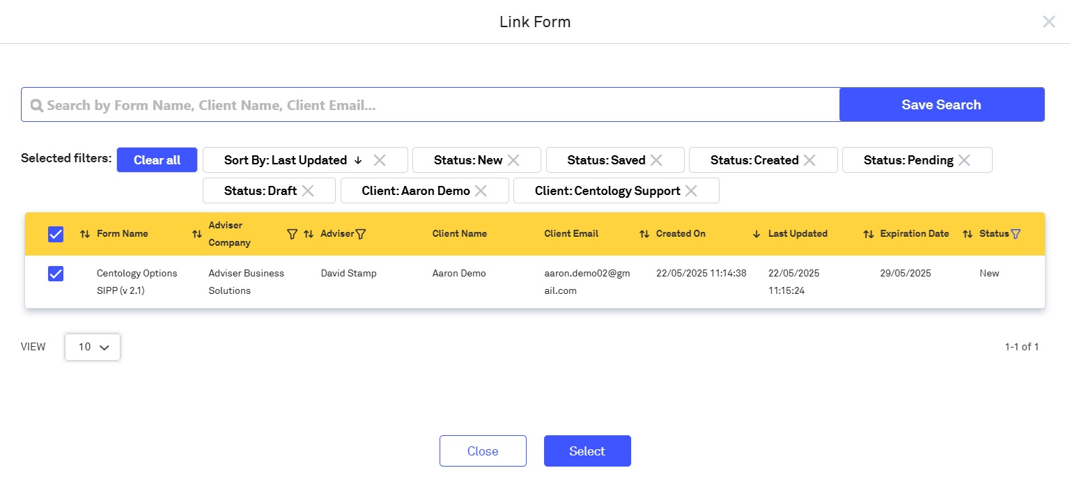This screenshot has width=1070, height=484.
Task: Uncheck the Centology Options SIPP row
Action: [56, 274]
